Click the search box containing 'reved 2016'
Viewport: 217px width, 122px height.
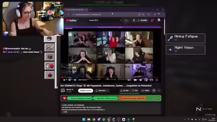104,20
